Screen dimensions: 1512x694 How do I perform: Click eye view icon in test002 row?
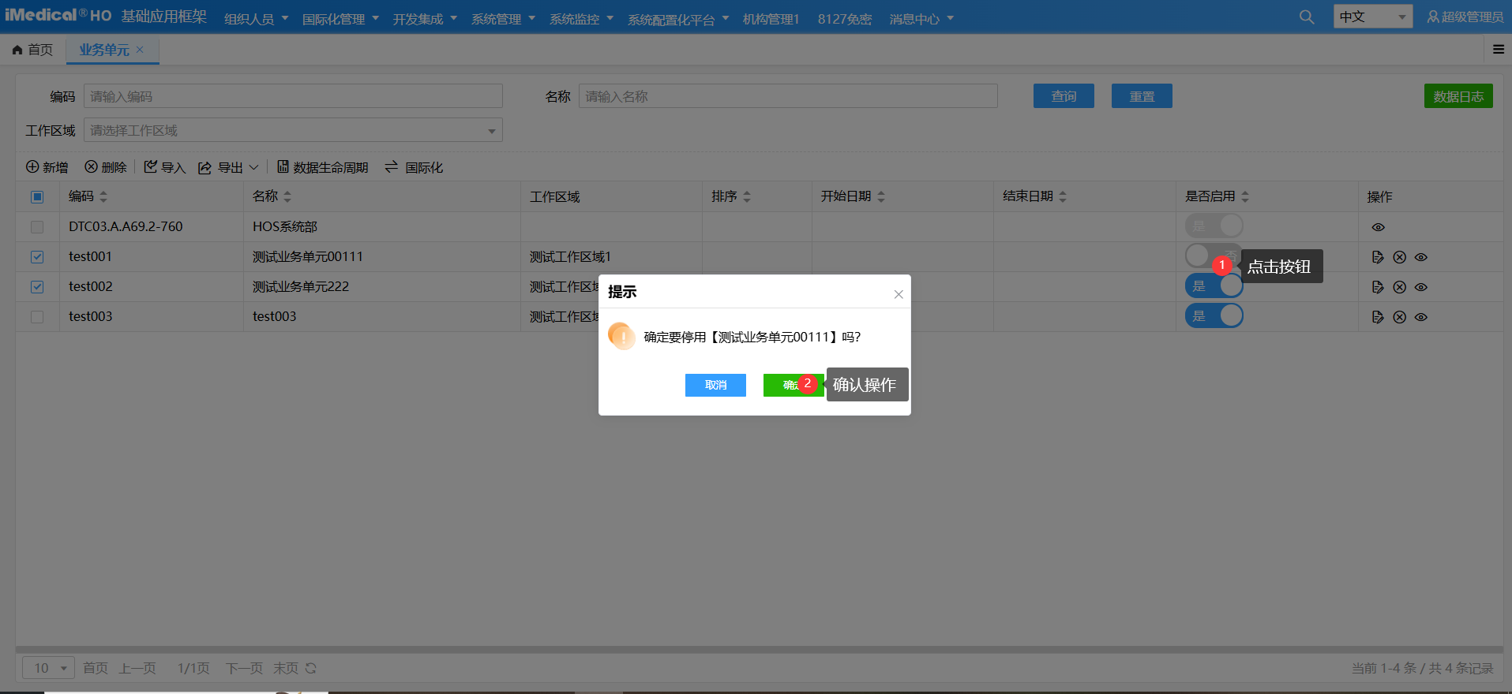click(1420, 287)
